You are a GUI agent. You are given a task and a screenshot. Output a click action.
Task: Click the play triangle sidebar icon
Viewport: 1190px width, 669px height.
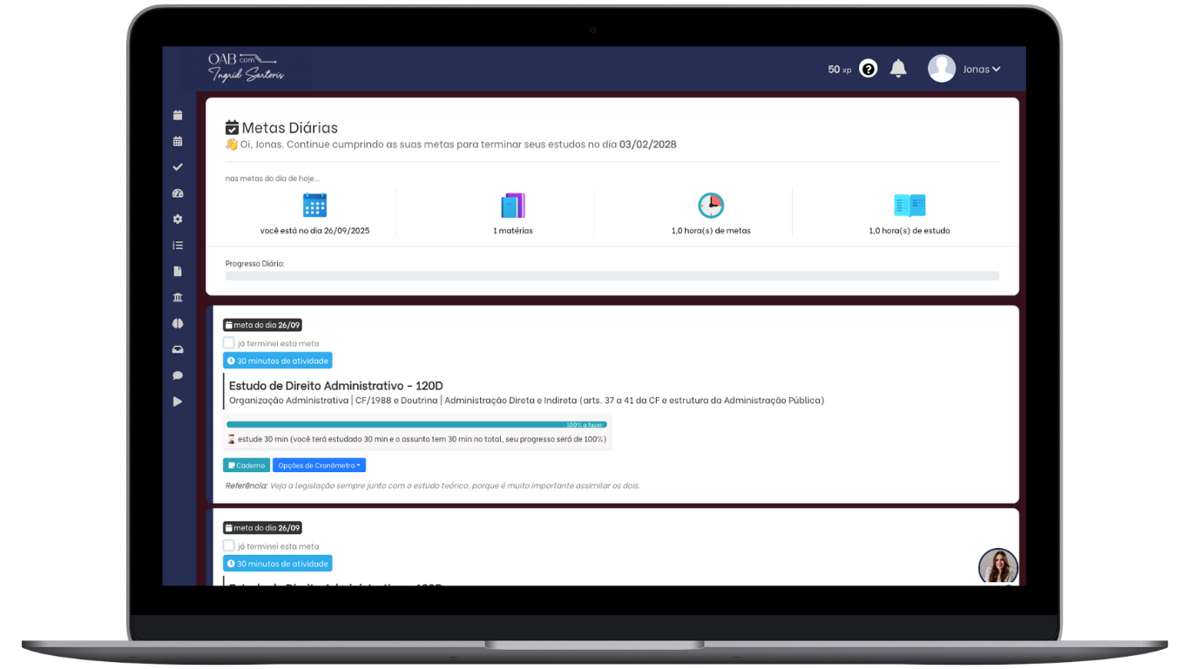[178, 402]
